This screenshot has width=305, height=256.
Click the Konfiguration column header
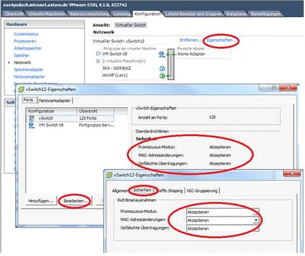[x=51, y=111]
